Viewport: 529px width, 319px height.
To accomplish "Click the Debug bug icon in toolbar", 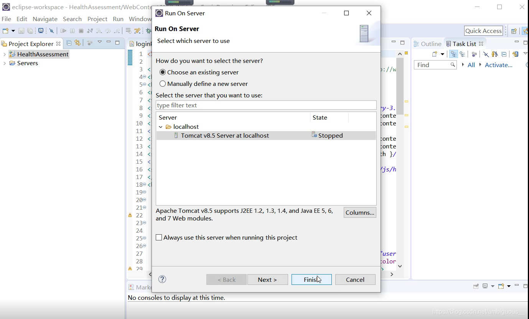I will (148, 31).
